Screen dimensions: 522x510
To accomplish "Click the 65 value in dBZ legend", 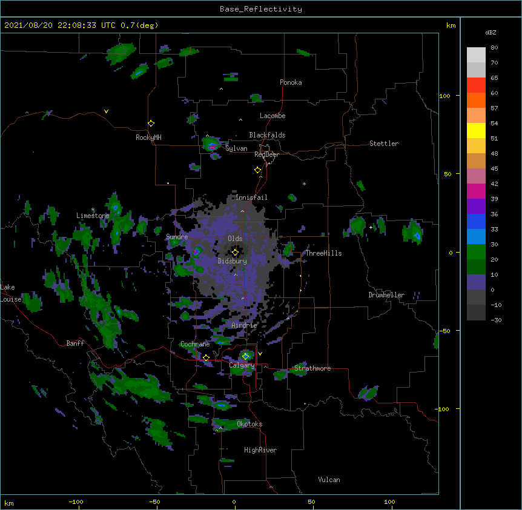I will [494, 78].
